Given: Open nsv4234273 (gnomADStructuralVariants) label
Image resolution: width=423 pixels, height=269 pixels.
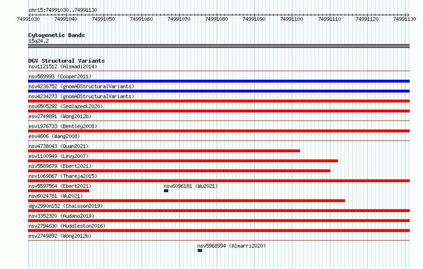Looking at the screenshot, I should click(x=81, y=96).
